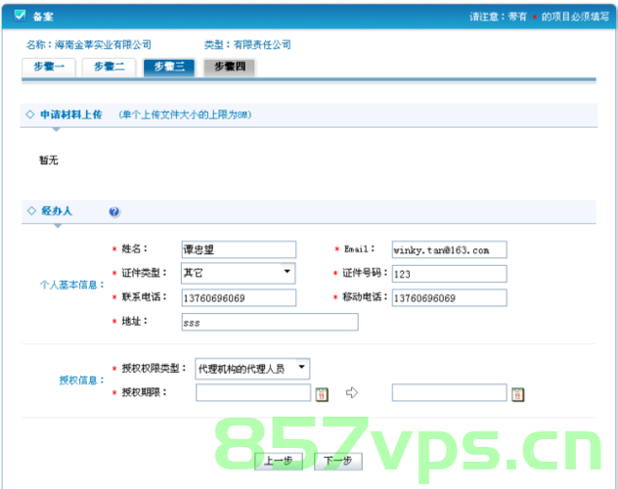This screenshot has height=489, width=618.
Task: Click the 上一步 button
Action: 279,461
